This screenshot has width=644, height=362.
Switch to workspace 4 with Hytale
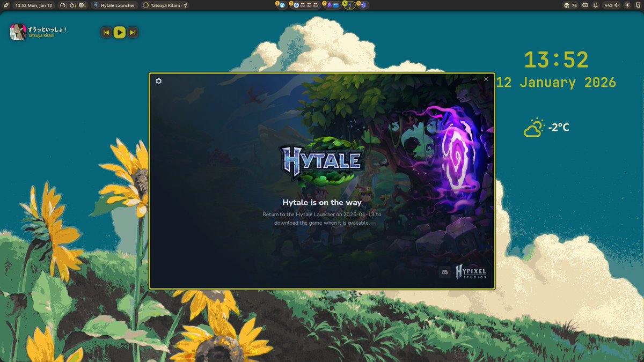click(x=349, y=5)
